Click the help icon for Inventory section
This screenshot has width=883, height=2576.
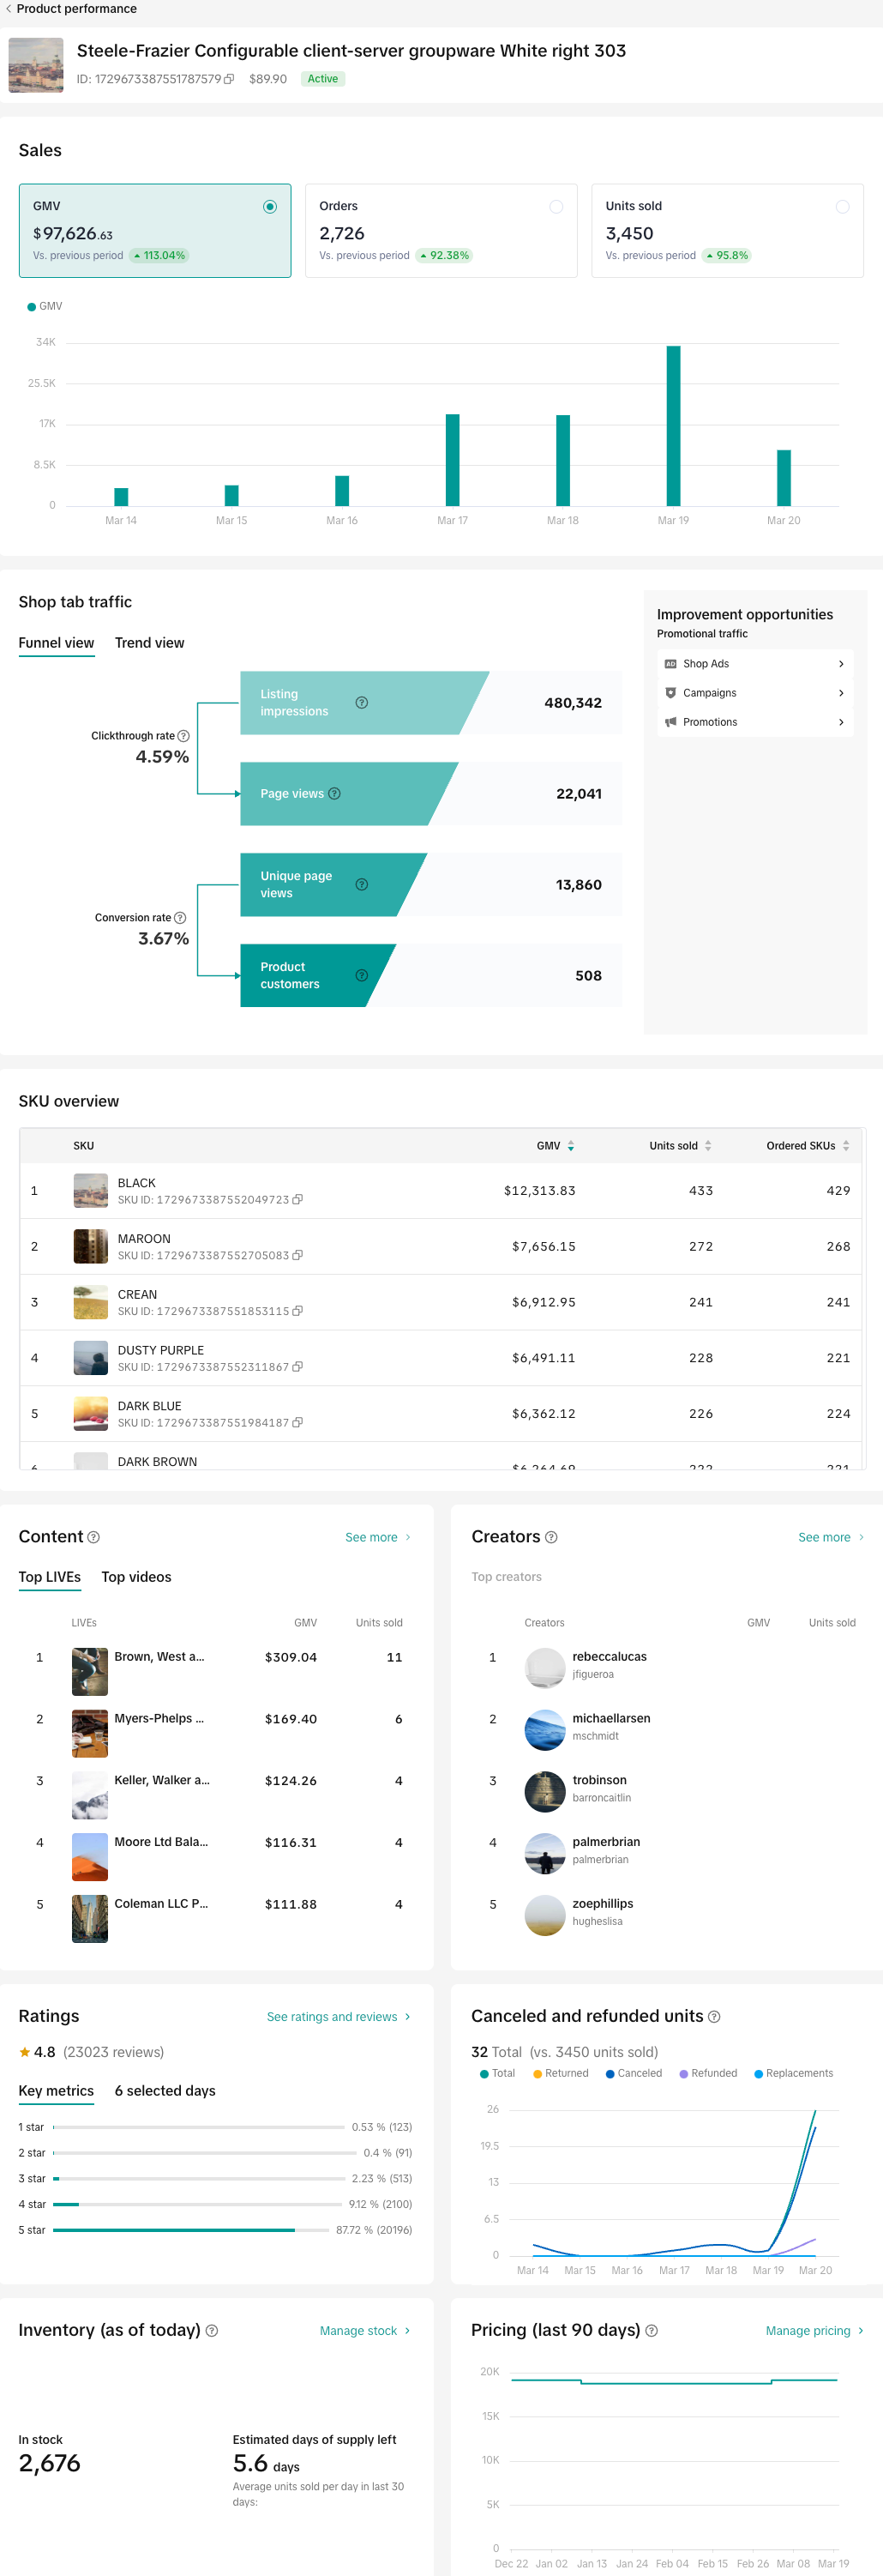point(212,2330)
